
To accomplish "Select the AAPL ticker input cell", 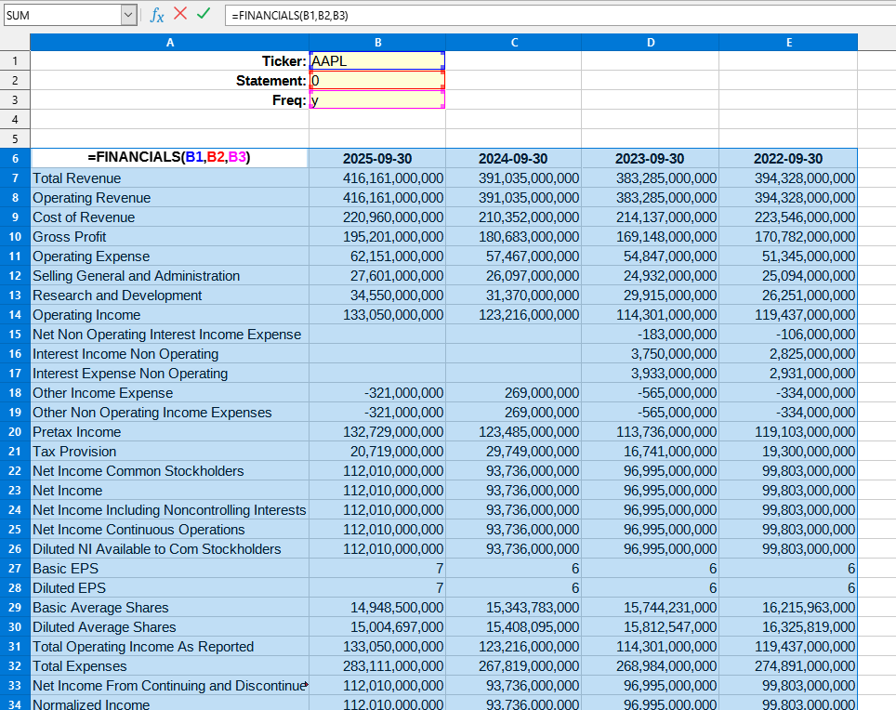I will coord(376,60).
